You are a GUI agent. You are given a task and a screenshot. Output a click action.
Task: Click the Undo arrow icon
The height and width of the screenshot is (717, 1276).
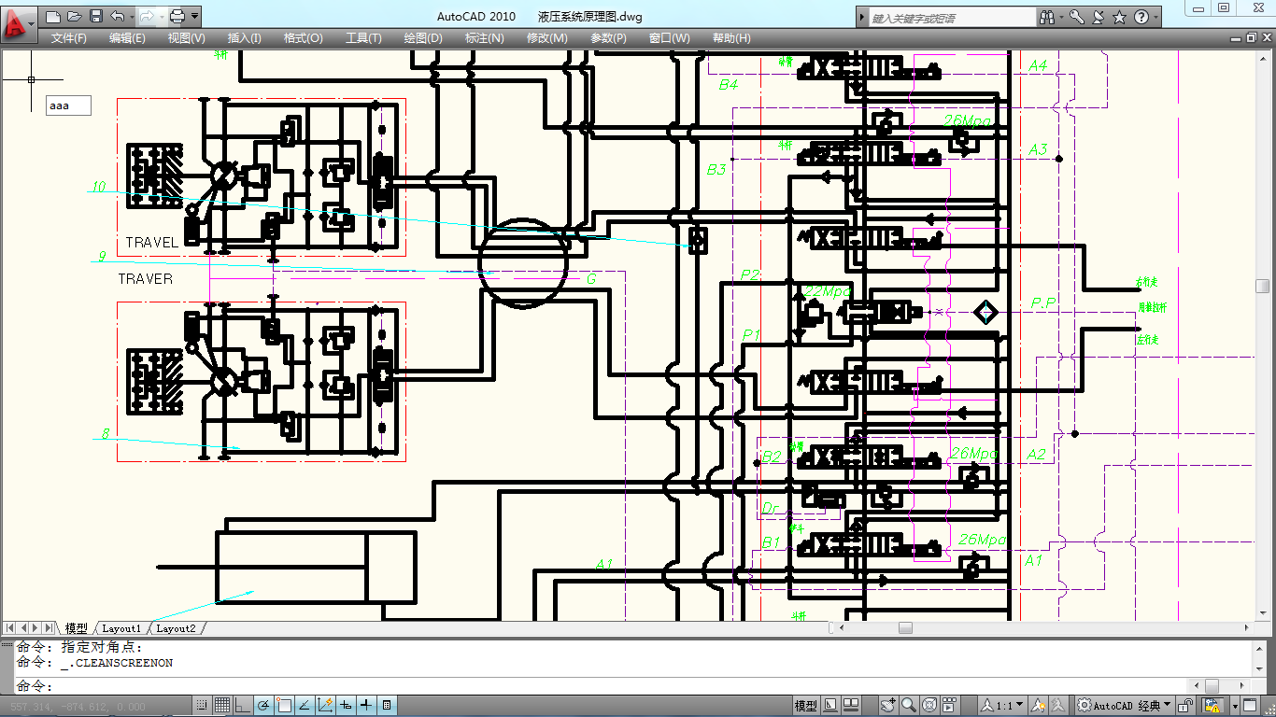click(x=117, y=16)
